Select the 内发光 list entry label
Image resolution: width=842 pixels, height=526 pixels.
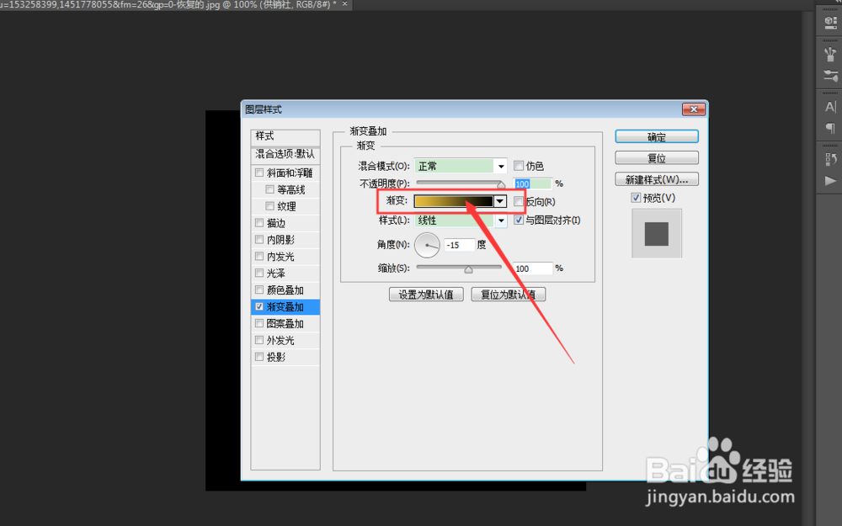(280, 256)
